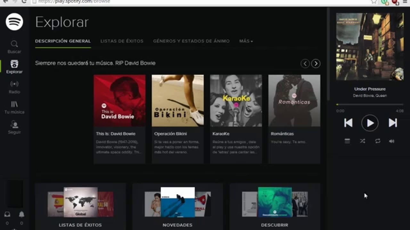Expand the Más dropdown

[246, 41]
